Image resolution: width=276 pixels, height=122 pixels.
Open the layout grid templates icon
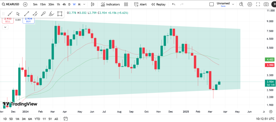(x=126, y=4)
